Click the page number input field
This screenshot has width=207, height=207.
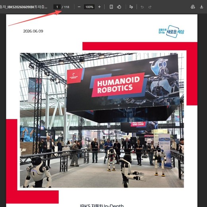click(x=57, y=7)
